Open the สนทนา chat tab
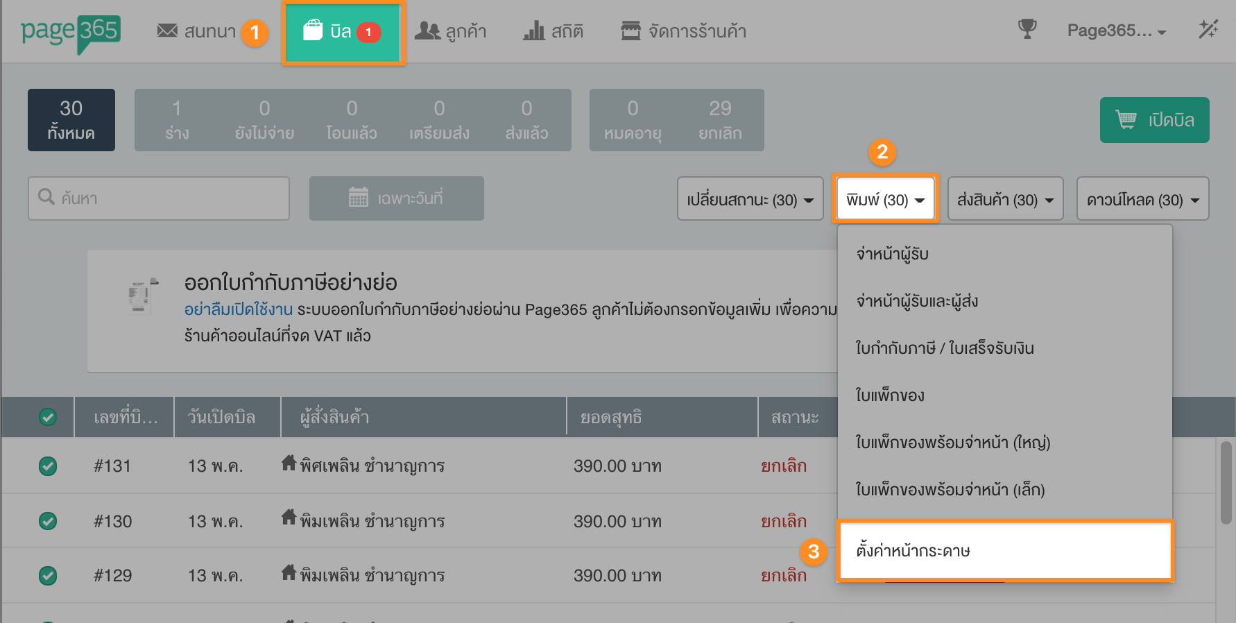The width and height of the screenshot is (1236, 623). point(196,31)
